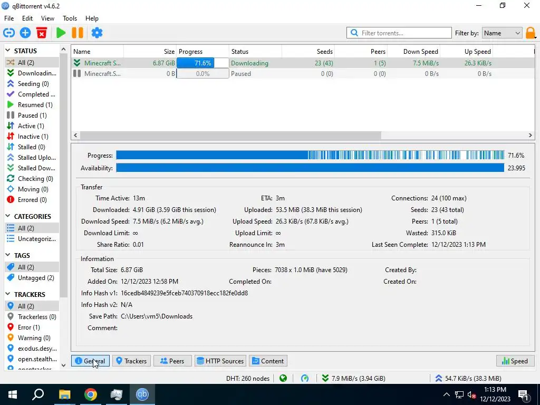Select the Stalled (0) filter
The width and height of the screenshot is (540, 405).
point(32,147)
